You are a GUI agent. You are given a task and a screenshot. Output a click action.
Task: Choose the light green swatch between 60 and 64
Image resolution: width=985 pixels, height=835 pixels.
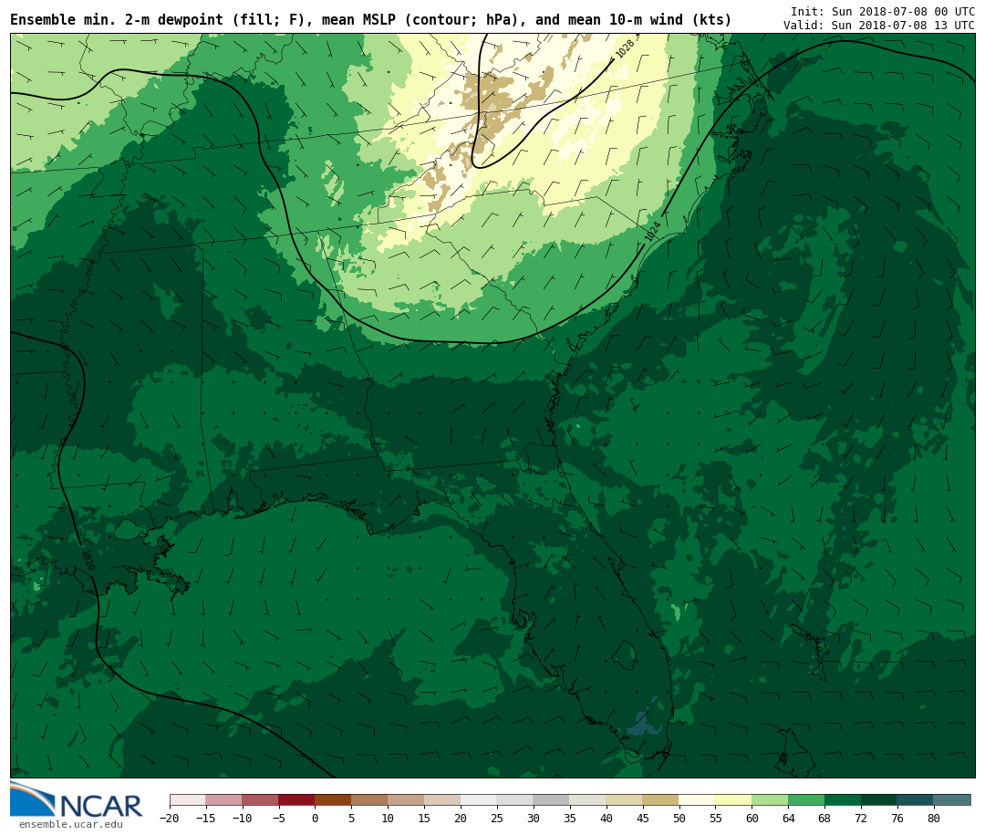pos(770,799)
